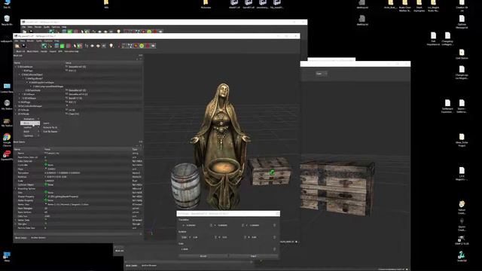The image size is (482, 271).
Task: Toggle Block List dock button in toolbar
Action: (x=20, y=51)
